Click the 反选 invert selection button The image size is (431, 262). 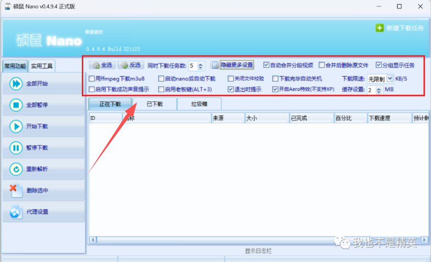tap(131, 65)
